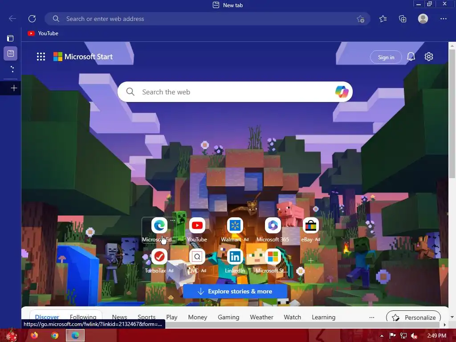Click the 2:49 PM taskbar clock
This screenshot has height=342, width=456.
[x=436, y=336]
